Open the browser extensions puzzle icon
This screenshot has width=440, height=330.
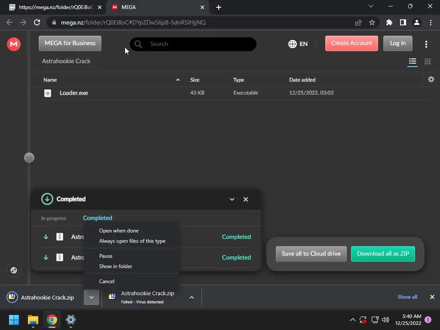coord(389,22)
